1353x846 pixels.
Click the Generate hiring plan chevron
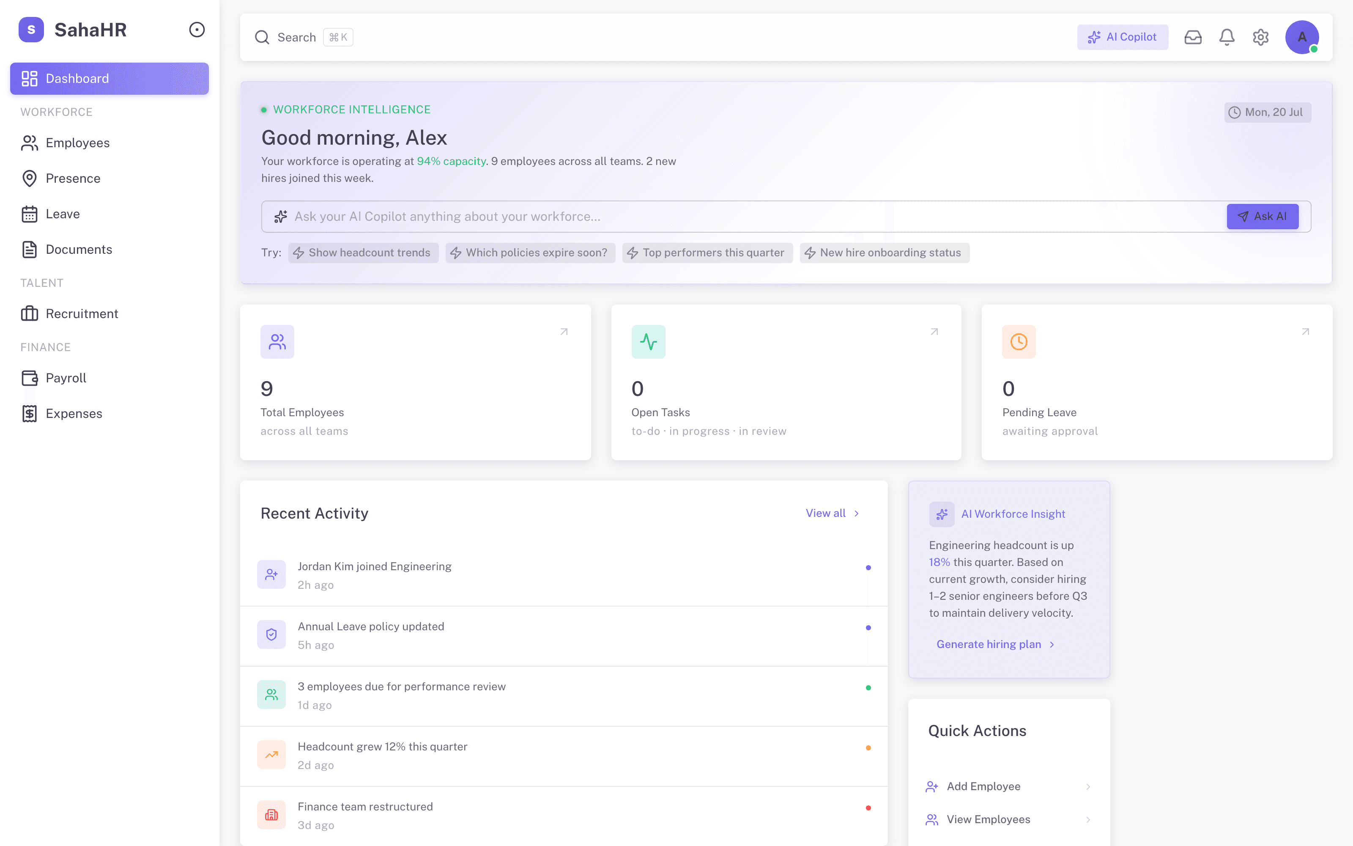1052,645
